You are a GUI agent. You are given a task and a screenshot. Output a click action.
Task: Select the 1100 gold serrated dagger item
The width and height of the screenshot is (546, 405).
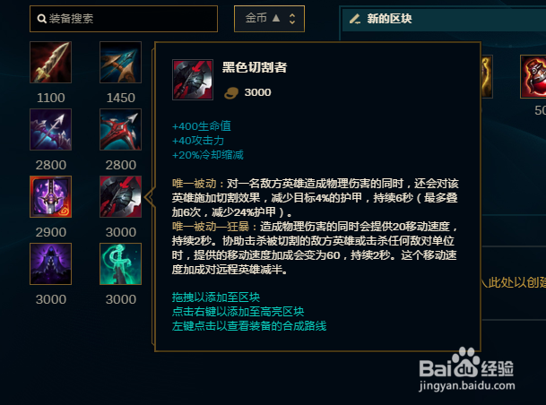(x=50, y=63)
